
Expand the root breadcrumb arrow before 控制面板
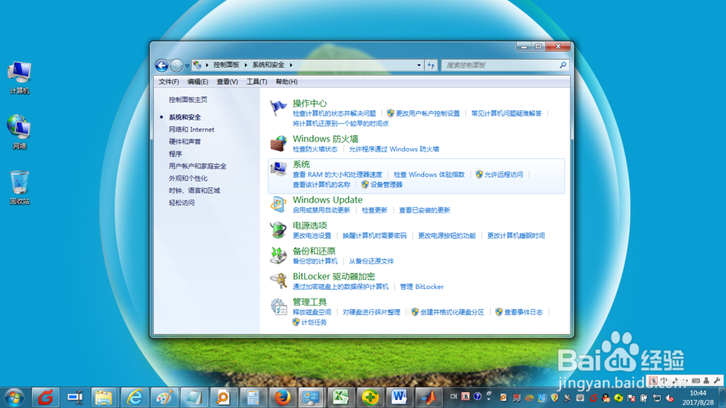click(207, 65)
